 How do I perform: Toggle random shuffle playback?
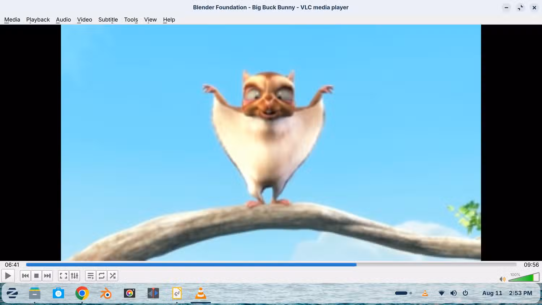(x=113, y=276)
